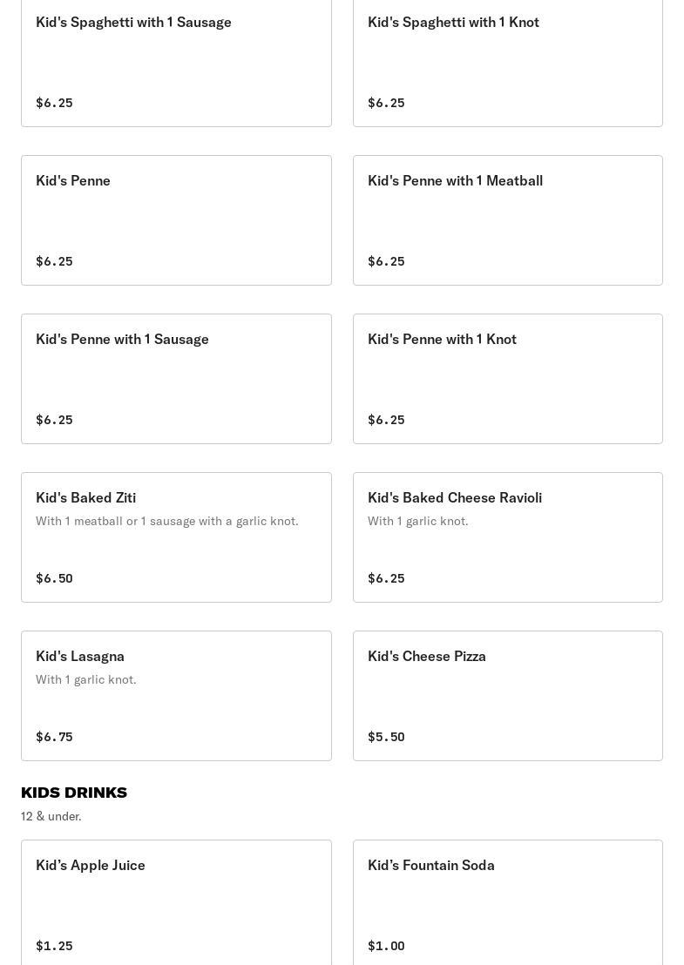
Task: Pick Kid's Penne with 1 Knot
Action: coord(507,378)
